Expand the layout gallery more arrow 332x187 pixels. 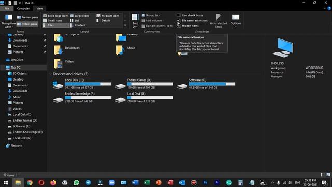coord(125,25)
